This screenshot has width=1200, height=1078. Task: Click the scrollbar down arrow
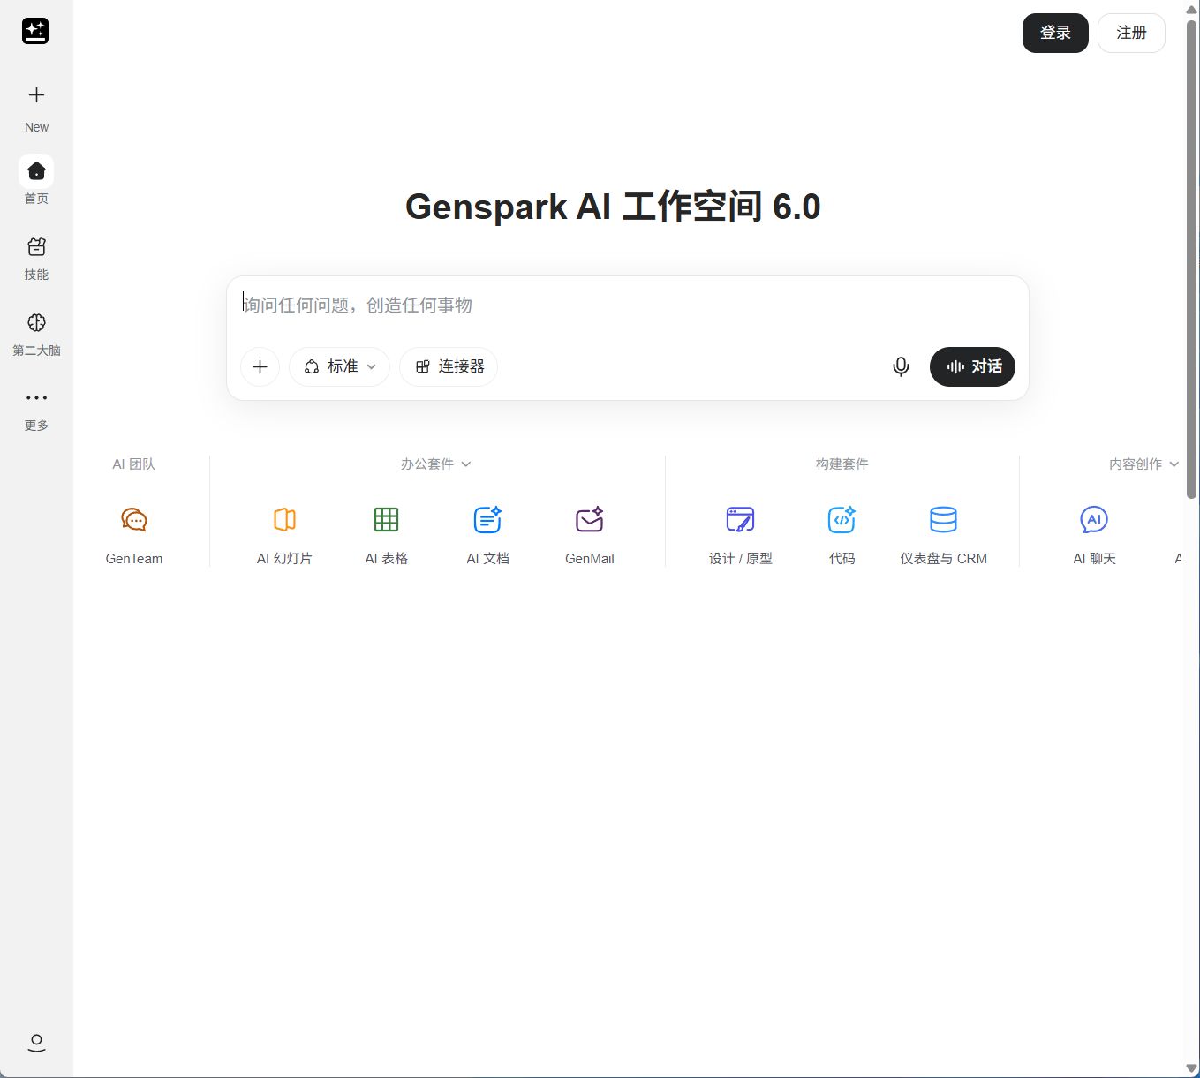click(1191, 1069)
